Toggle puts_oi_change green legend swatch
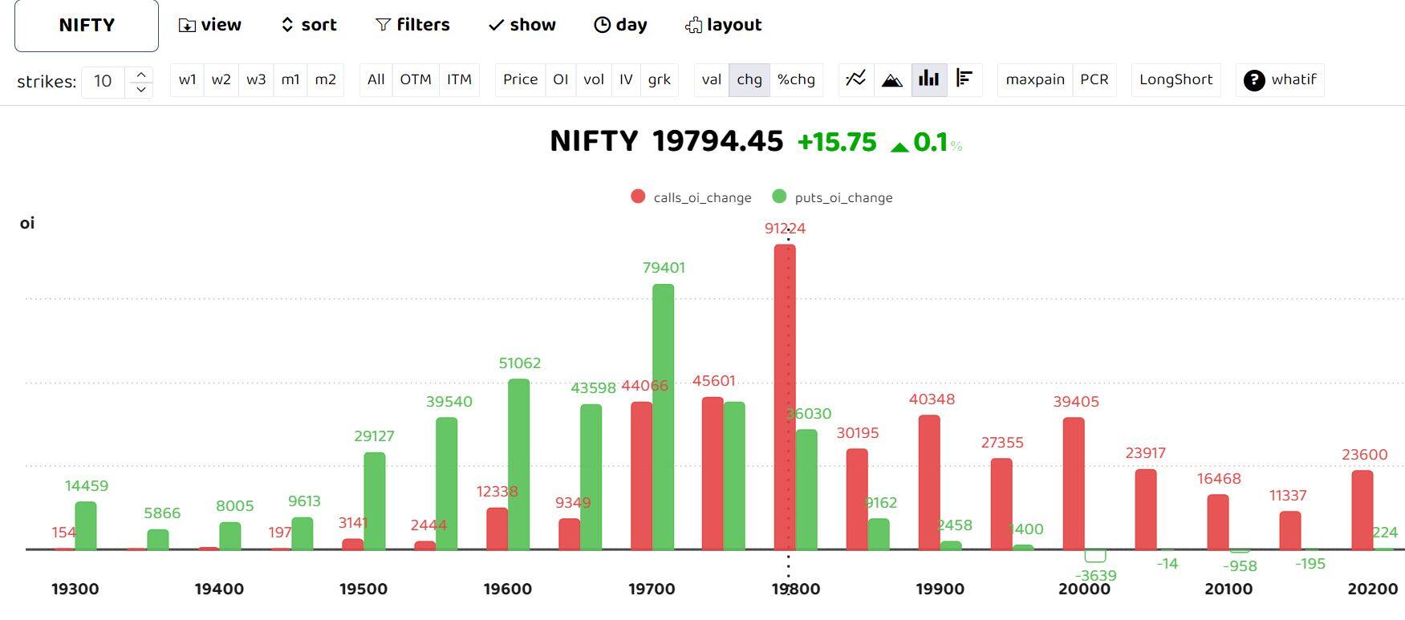This screenshot has width=1405, height=620. click(779, 197)
